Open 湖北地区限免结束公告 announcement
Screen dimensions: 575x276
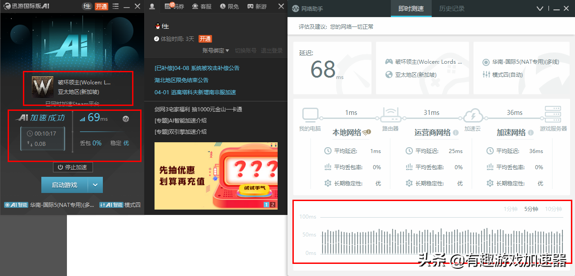181,80
